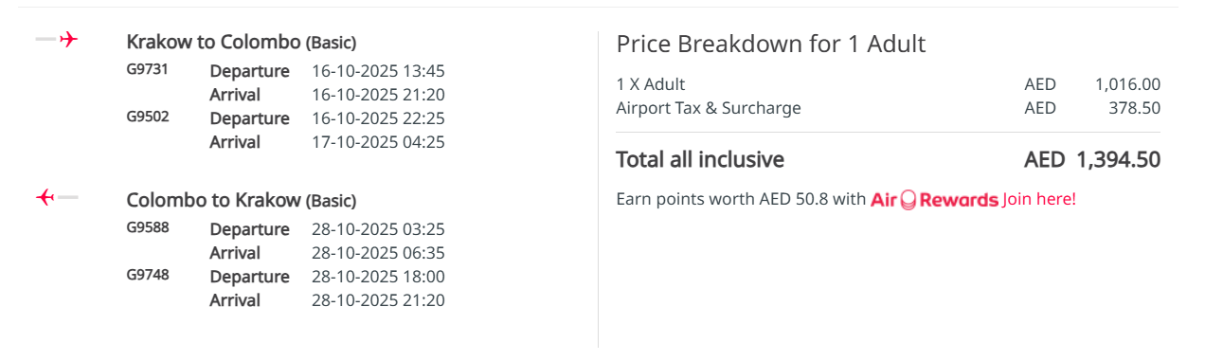Click the 'Price Breakdown for 1 Adult' title
Viewport: 1223px width, 361px height.
click(x=771, y=44)
